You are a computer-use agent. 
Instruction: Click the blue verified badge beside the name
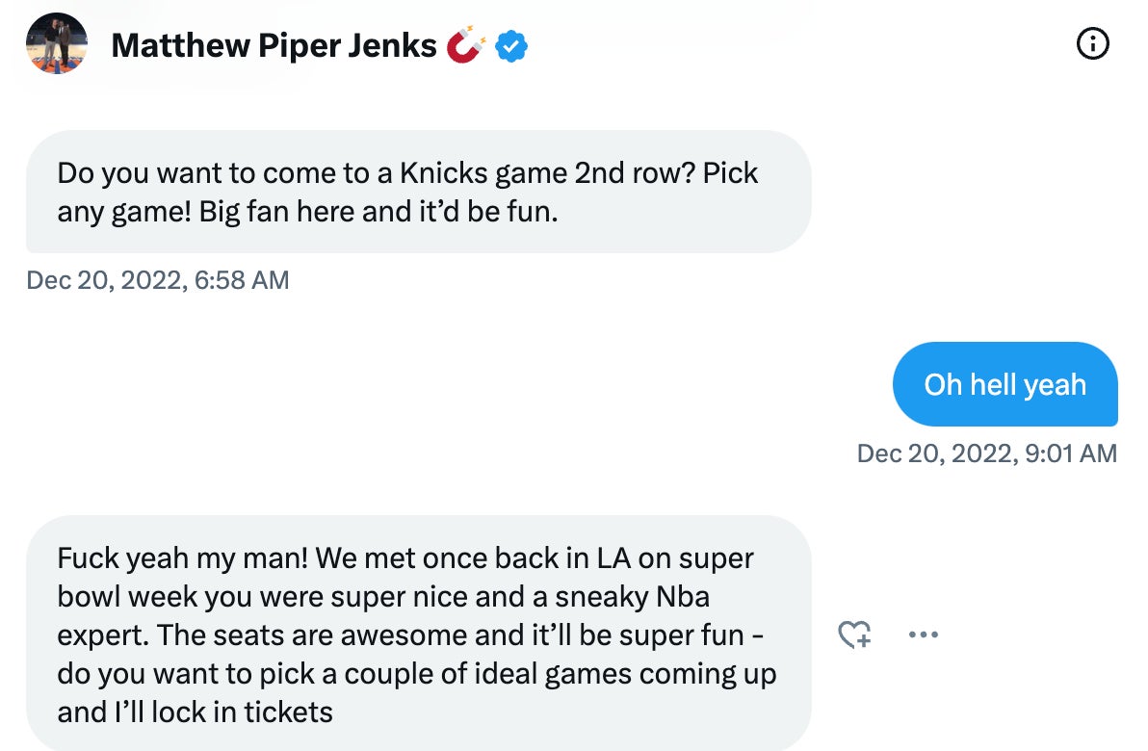click(511, 45)
